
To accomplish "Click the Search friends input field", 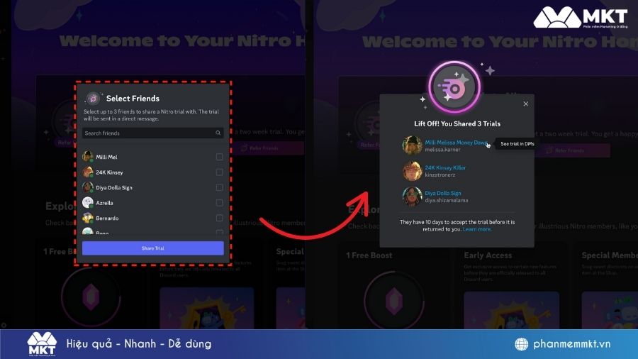I will 153,133.
